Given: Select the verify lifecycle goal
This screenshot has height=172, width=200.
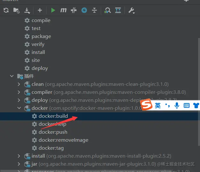Looking at the screenshot, I should pyautogui.click(x=38, y=44).
